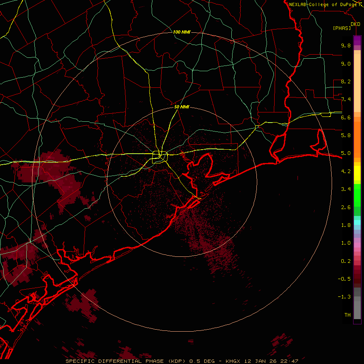
Task: Click the -0.5 value on color scale
Action: 344,279
